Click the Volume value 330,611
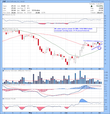110x114 pixels. tap(100, 13)
